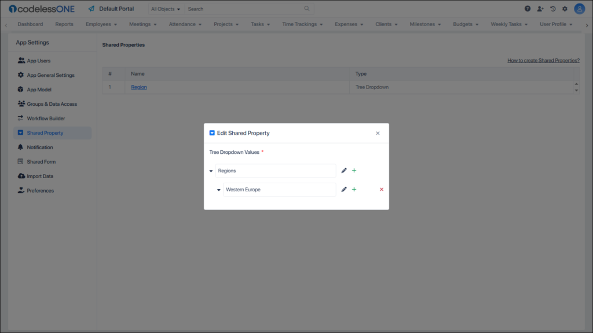
Task: Open the Weekly Tasks menu
Action: pos(509,24)
